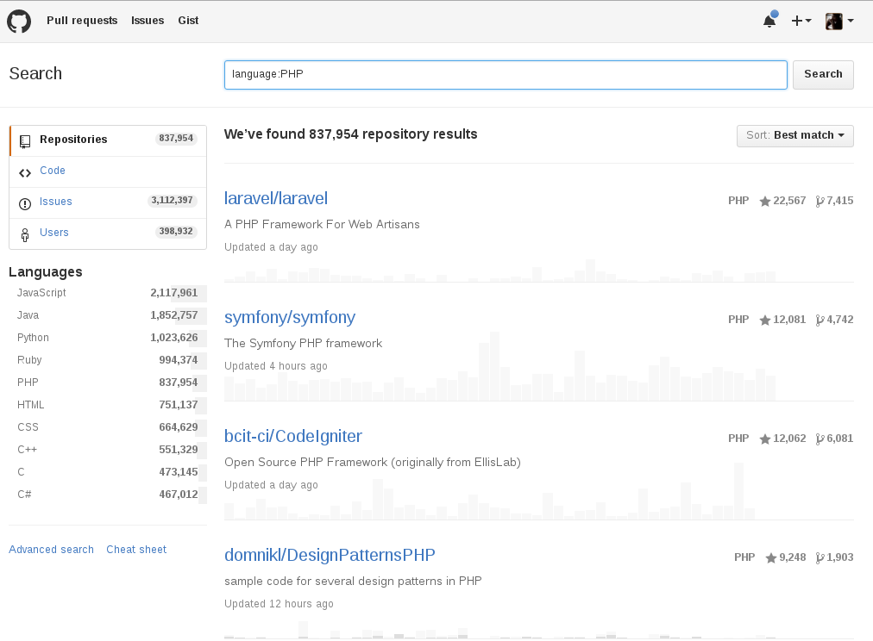Viewport: 873px width, 641px height.
Task: Click CodeIgniter's star count 12,062
Action: click(x=782, y=439)
